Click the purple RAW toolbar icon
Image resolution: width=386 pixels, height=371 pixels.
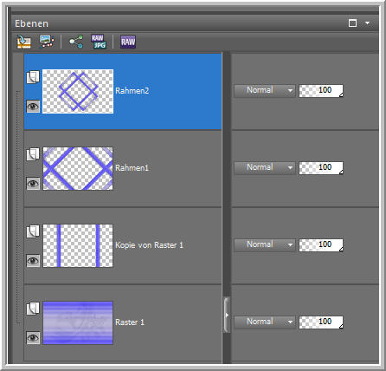coord(128,42)
